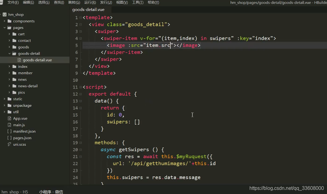
Task: Click the contact folder icon
Action: coord(14,40)
